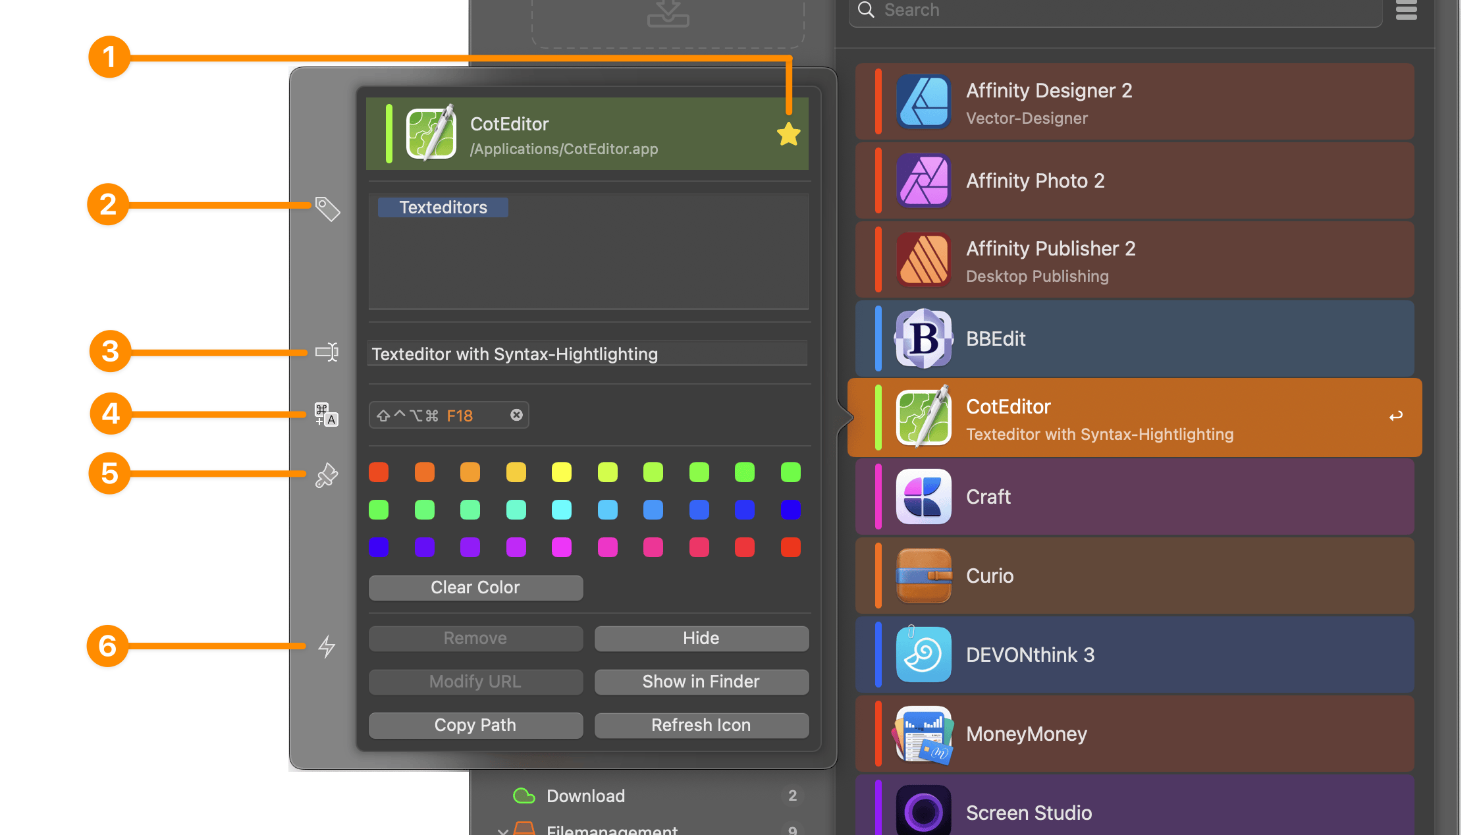Click the tag icon beside Texteditors
Screen dimensions: 1479x835
point(327,209)
